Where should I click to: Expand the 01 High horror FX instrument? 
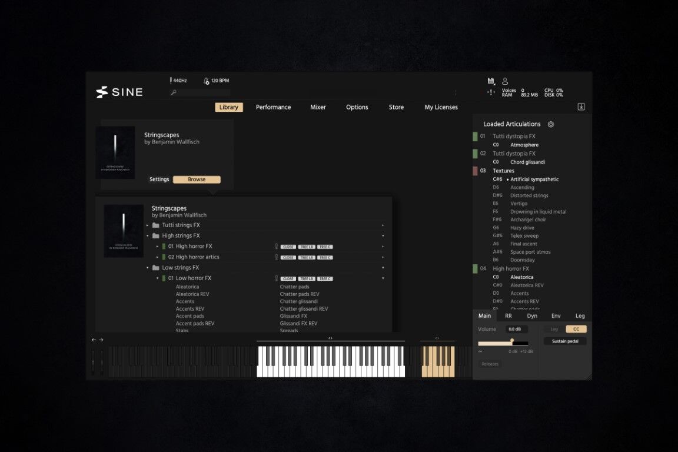pos(157,246)
